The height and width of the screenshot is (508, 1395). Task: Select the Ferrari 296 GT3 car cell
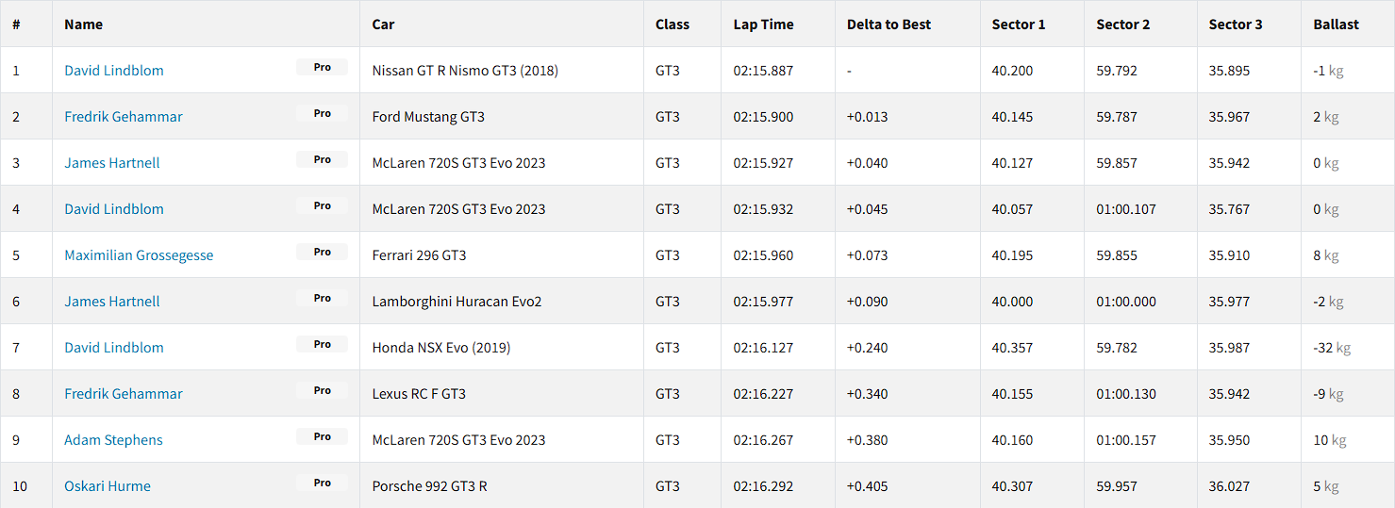[419, 255]
